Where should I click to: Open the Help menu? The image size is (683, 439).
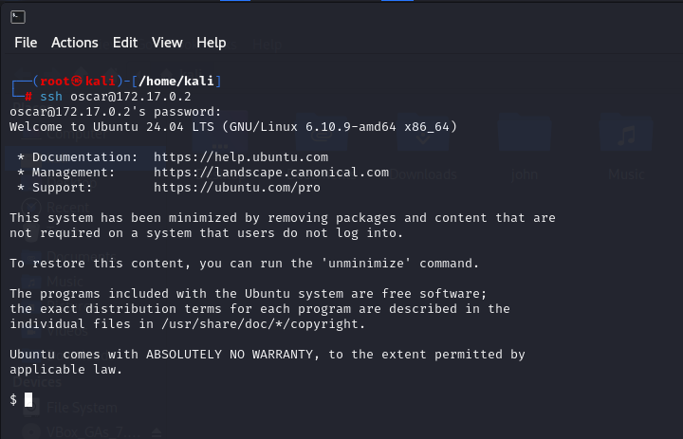(212, 43)
